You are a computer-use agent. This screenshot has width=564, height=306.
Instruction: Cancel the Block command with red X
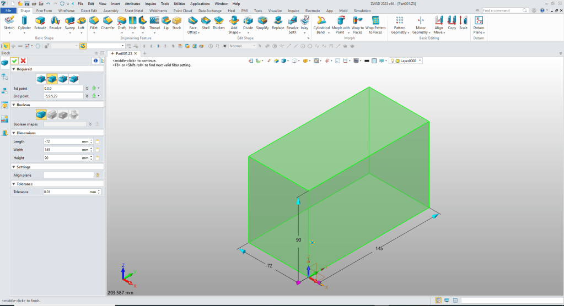[23, 61]
